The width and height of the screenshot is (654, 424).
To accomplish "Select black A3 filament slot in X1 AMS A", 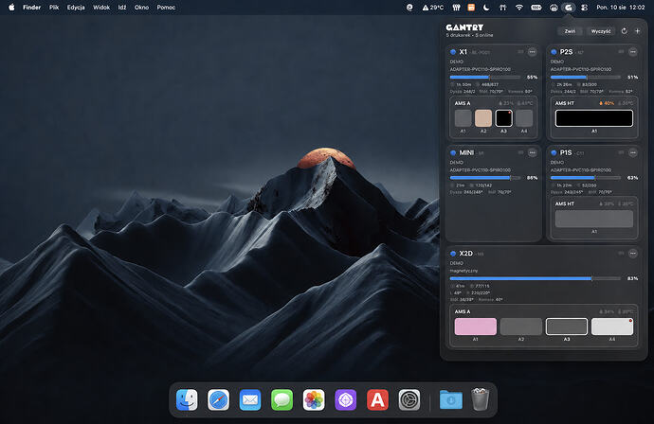I will pyautogui.click(x=504, y=118).
